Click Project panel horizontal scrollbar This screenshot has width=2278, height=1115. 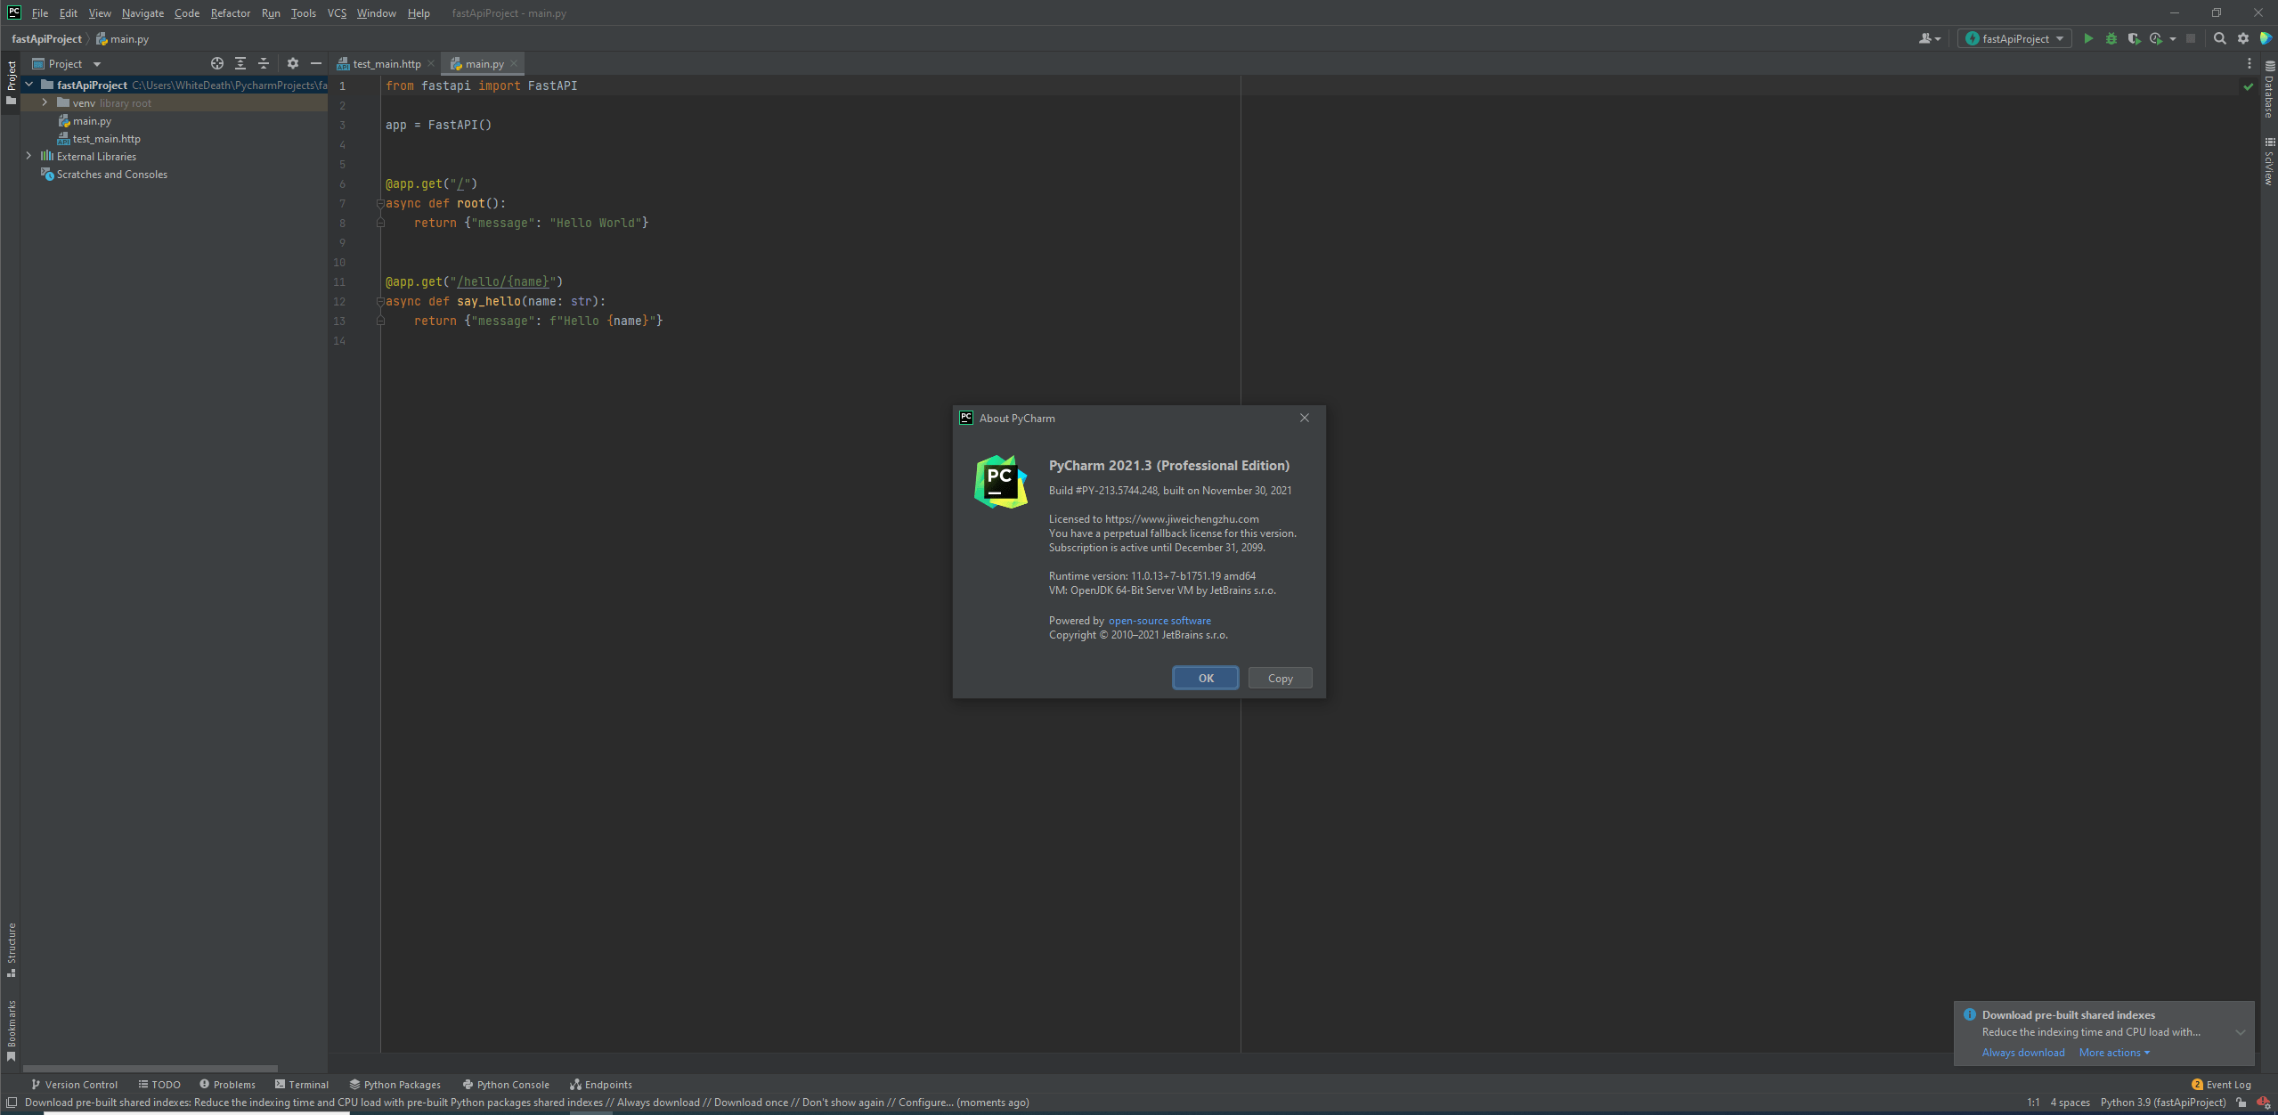(151, 1069)
